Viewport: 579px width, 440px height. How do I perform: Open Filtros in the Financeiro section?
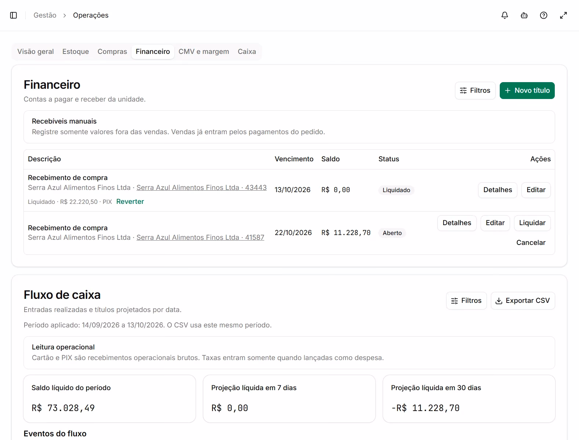point(475,91)
